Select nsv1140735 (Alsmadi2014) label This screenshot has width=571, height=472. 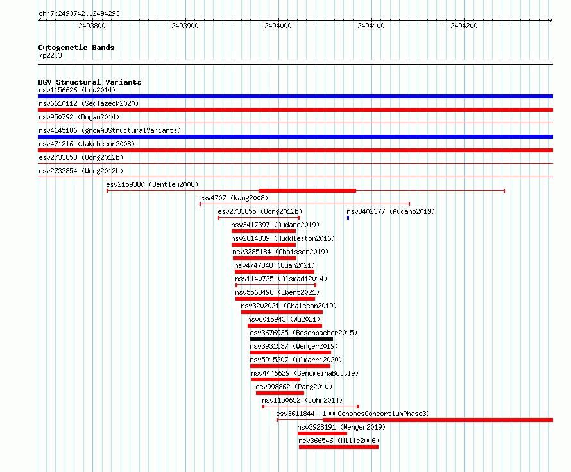(x=281, y=279)
